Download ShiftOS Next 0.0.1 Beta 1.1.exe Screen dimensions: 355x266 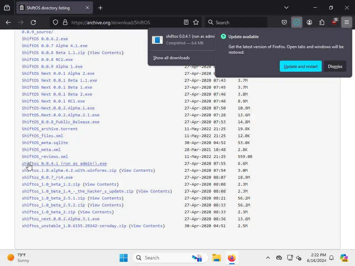59,80
